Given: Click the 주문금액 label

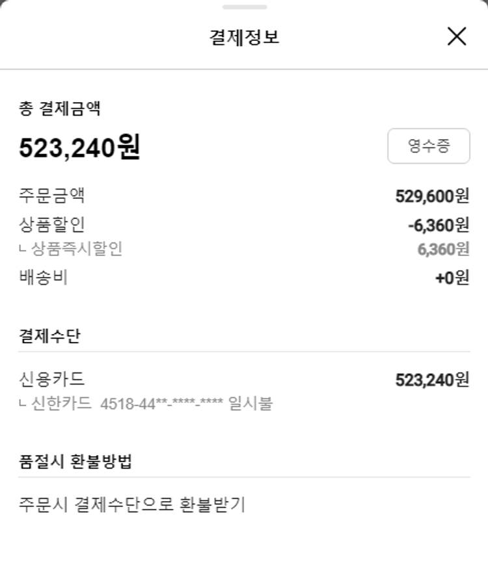Looking at the screenshot, I should click(x=52, y=196).
